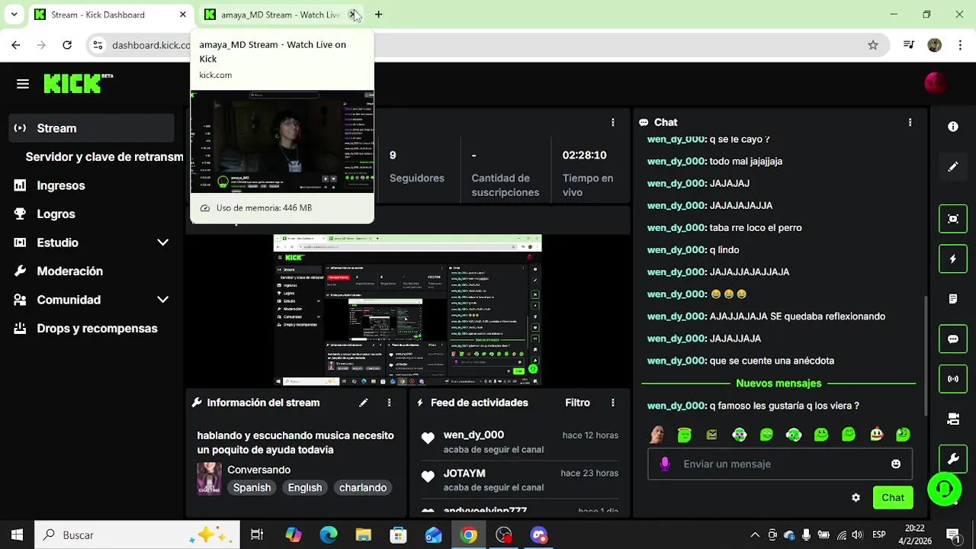Expand the Comunidad sidebar section
This screenshot has width=976, height=549.
pyautogui.click(x=162, y=300)
